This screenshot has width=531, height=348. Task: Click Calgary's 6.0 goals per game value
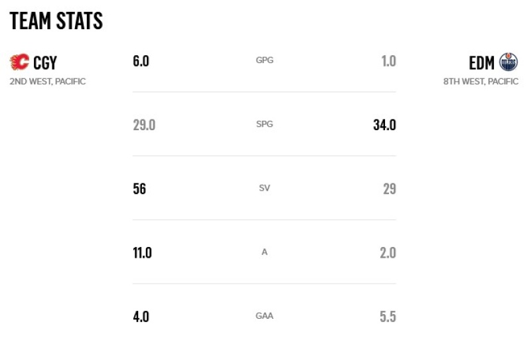[141, 61]
